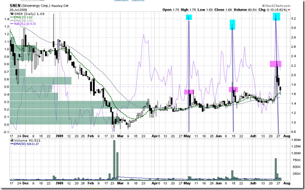Image resolution: width=305 pixels, height=190 pixels.
Task: Click the Volume 90.5K header value
Action: point(245,9)
